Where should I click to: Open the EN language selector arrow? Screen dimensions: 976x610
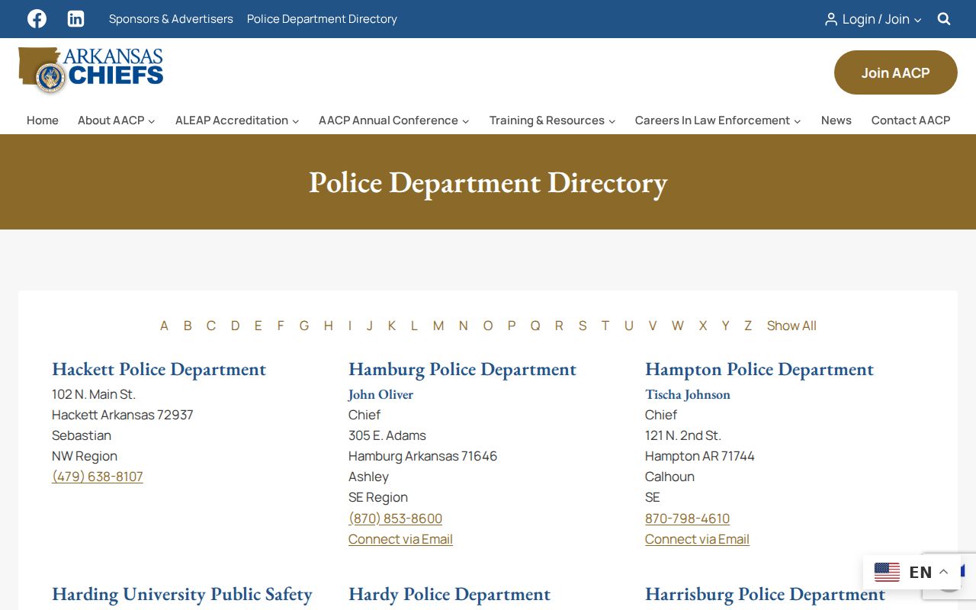pos(943,572)
